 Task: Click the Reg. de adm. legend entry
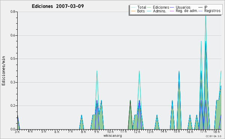coord(184,11)
